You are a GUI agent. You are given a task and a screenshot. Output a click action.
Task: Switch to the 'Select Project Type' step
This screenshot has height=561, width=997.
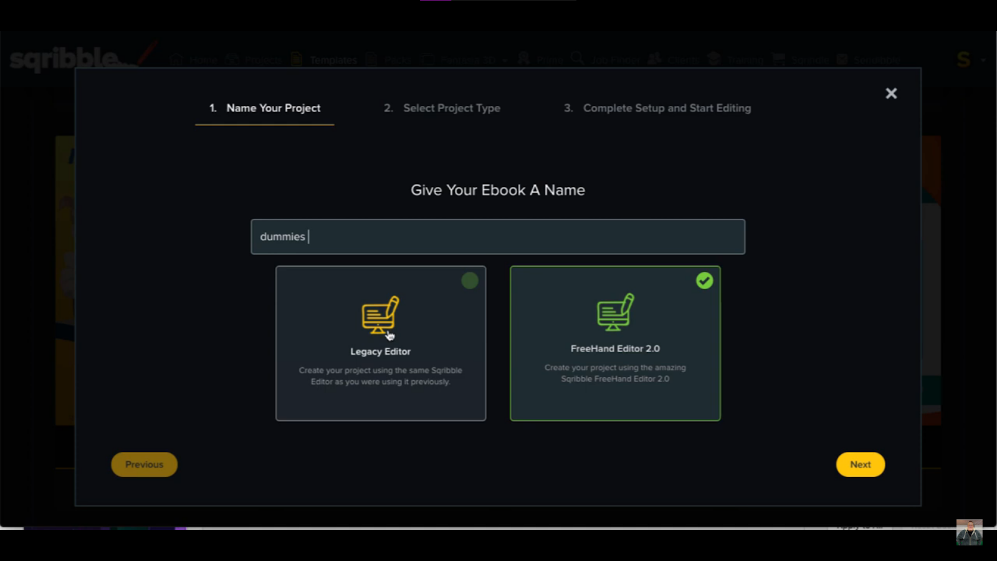(442, 108)
